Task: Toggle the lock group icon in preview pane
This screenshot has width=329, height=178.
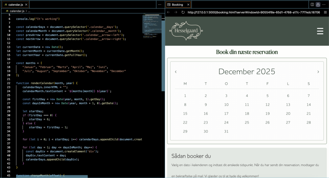Action: point(318,4)
